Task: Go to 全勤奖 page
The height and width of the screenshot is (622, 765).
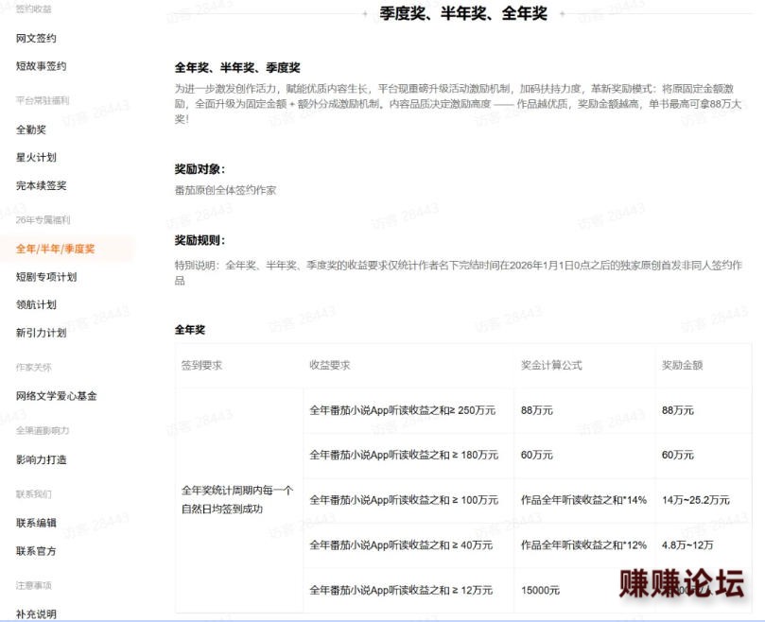Action: [x=31, y=130]
